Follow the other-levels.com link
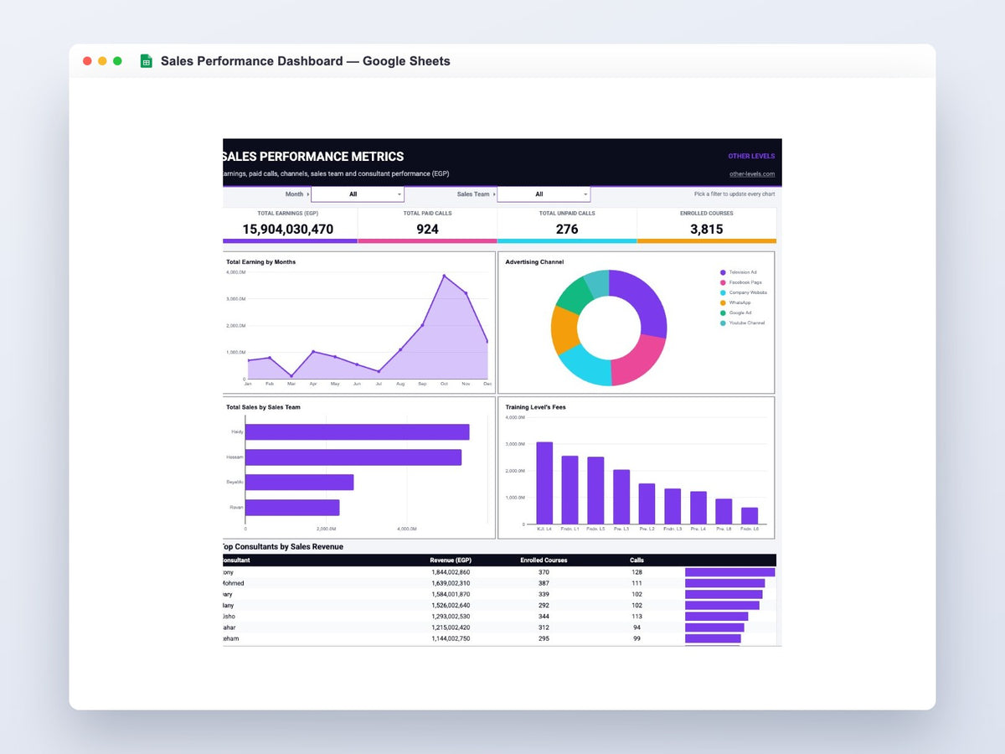 (752, 174)
